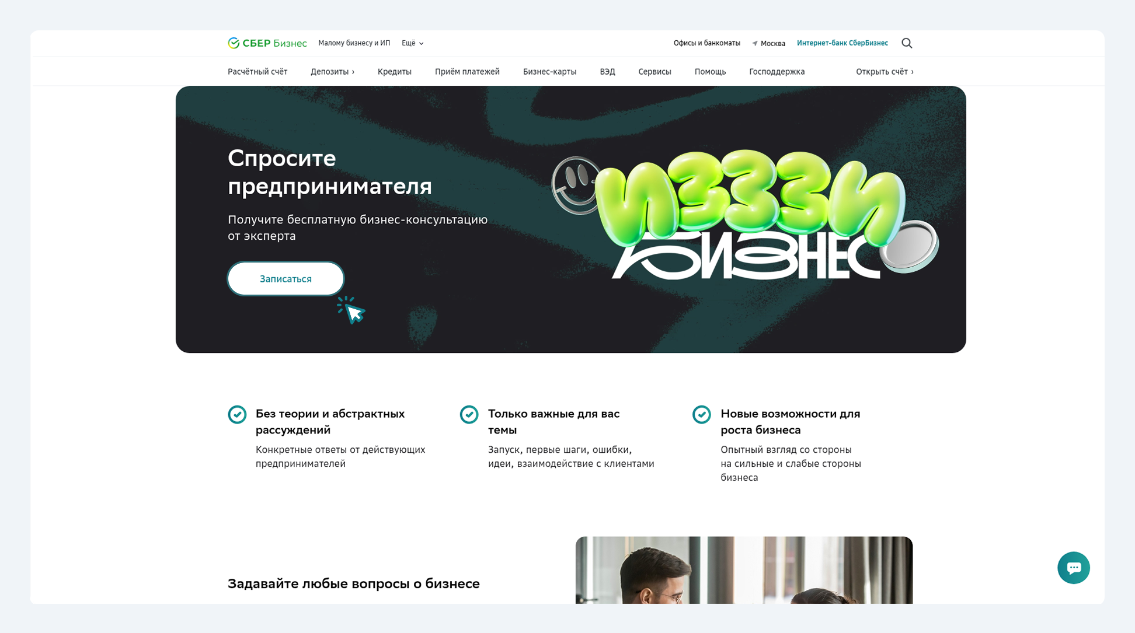The width and height of the screenshot is (1135, 633).
Task: Open Офисы и банкоматы link
Action: (706, 43)
